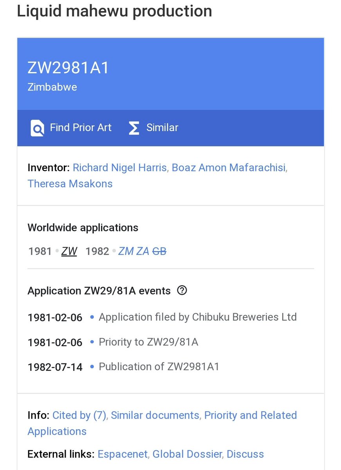The height and width of the screenshot is (470, 341).
Task: Click the Info: label
Action: click(x=38, y=415)
